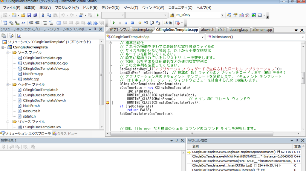Toggle auto-hide pin on Solution Explorer panel

(x=95, y=29)
